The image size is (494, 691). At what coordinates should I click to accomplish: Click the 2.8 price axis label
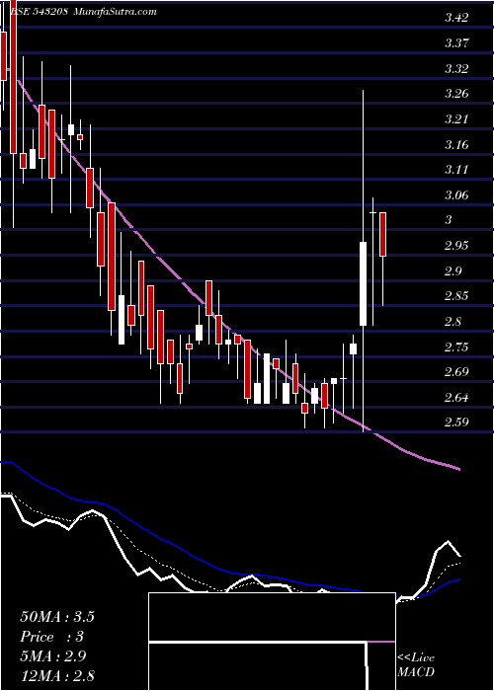[x=453, y=322]
